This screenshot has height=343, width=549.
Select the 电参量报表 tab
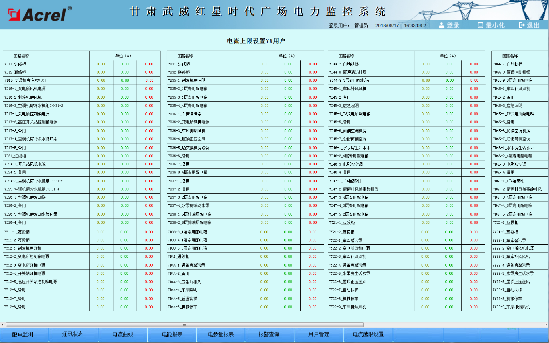click(221, 334)
